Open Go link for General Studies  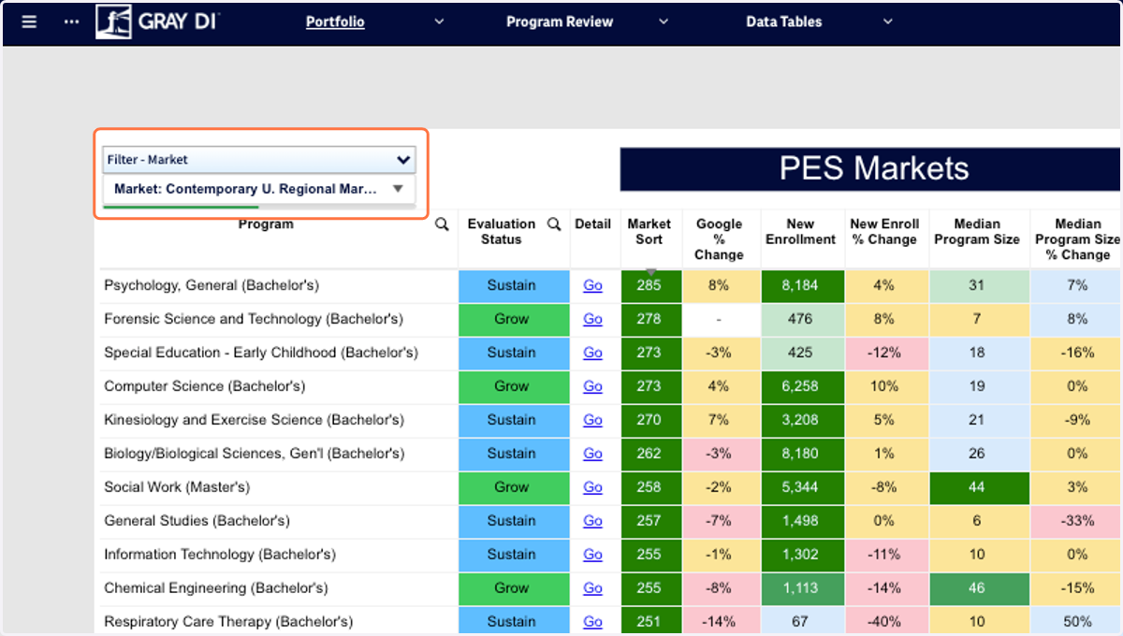tap(592, 521)
